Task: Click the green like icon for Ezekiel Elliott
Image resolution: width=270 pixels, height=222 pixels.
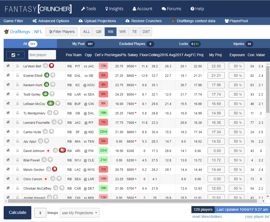Action: [x=47, y=75]
